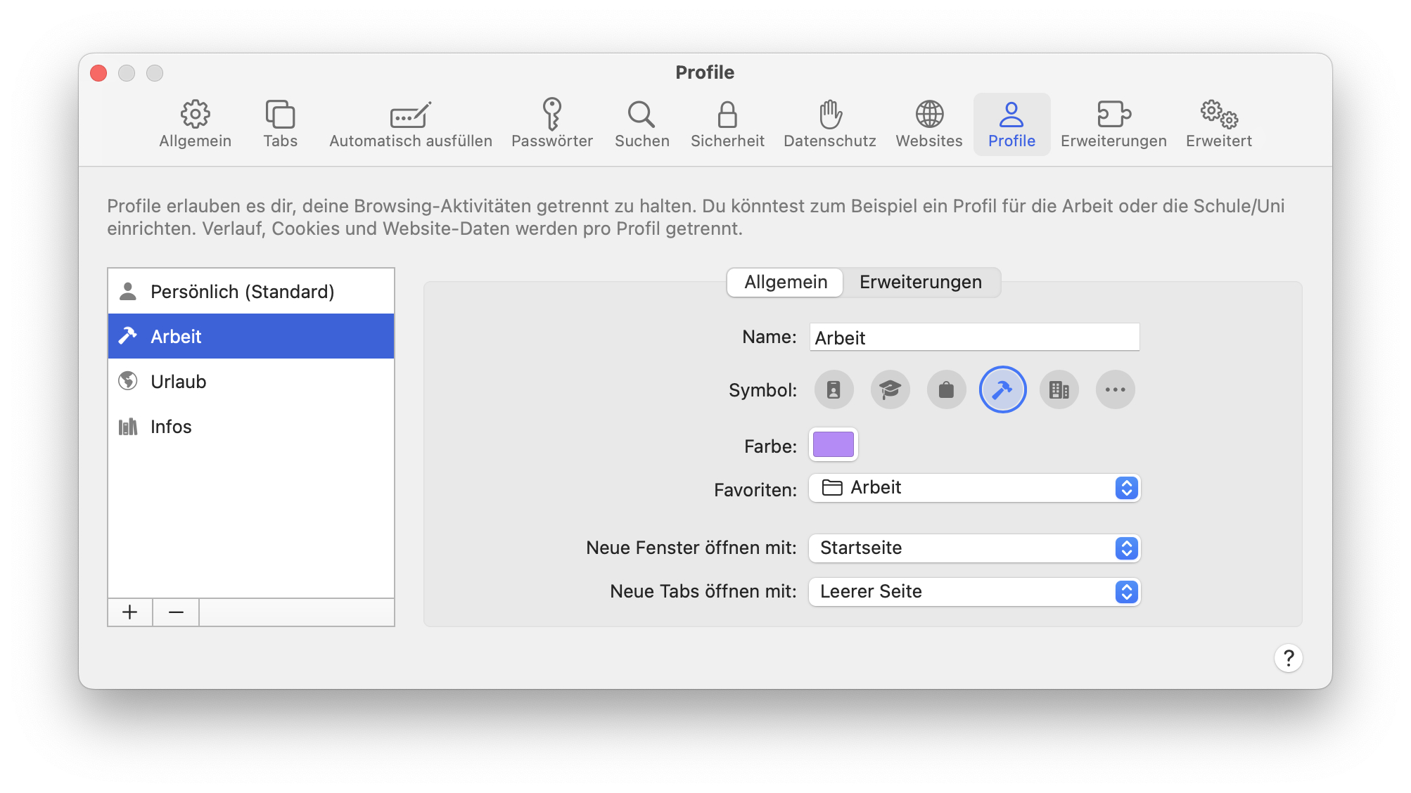Select the briefcase profile symbol
Image resolution: width=1411 pixels, height=793 pixels.
pos(946,389)
